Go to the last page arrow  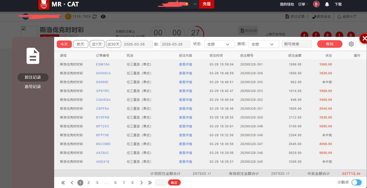point(150,183)
